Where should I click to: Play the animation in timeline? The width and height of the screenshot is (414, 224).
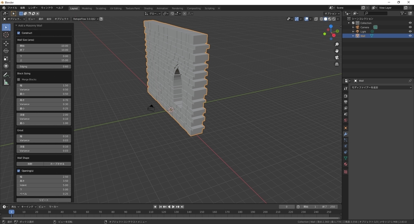[x=173, y=207]
